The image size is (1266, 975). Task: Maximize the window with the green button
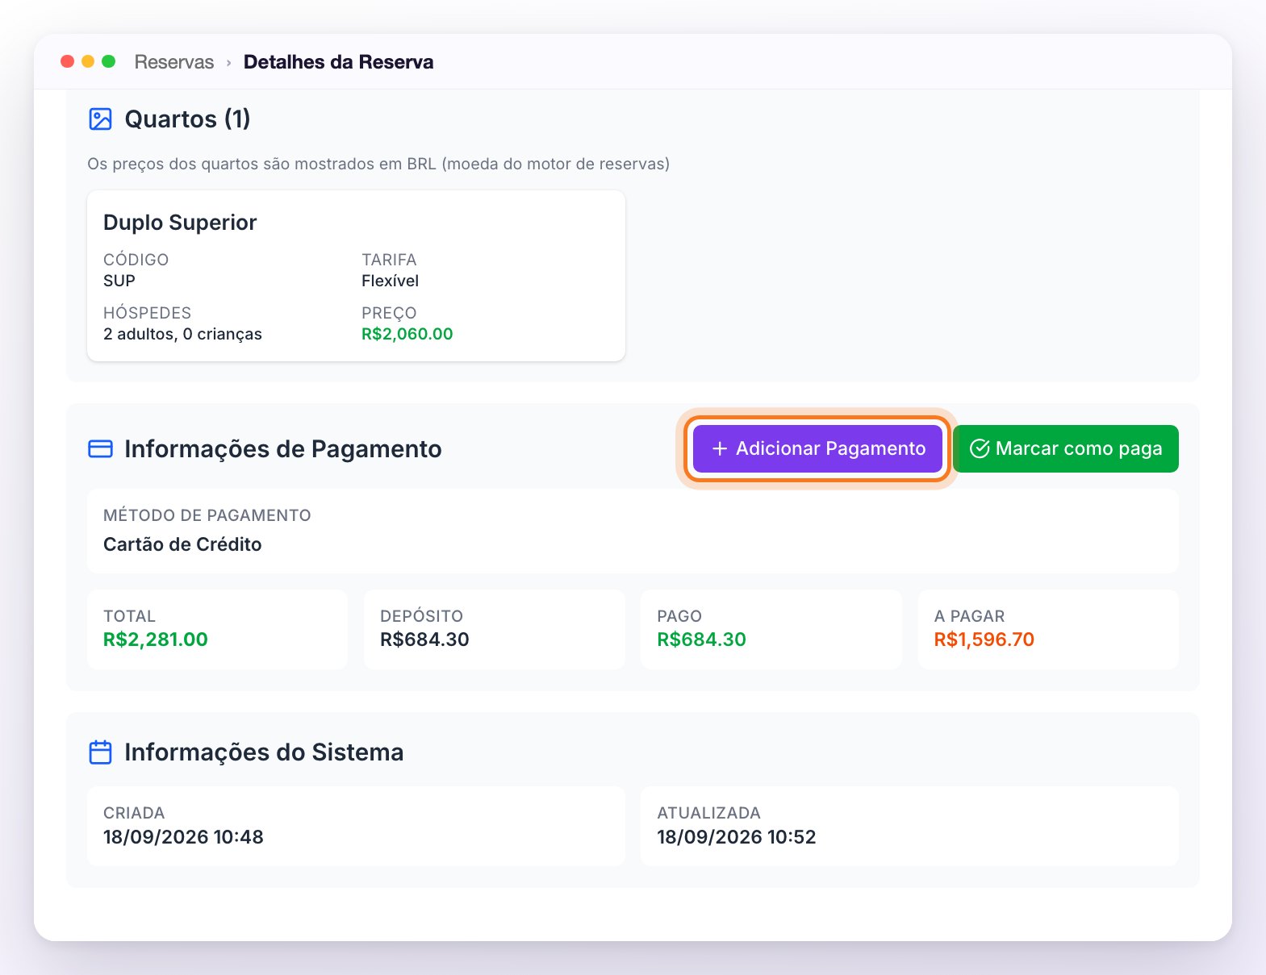(x=109, y=61)
